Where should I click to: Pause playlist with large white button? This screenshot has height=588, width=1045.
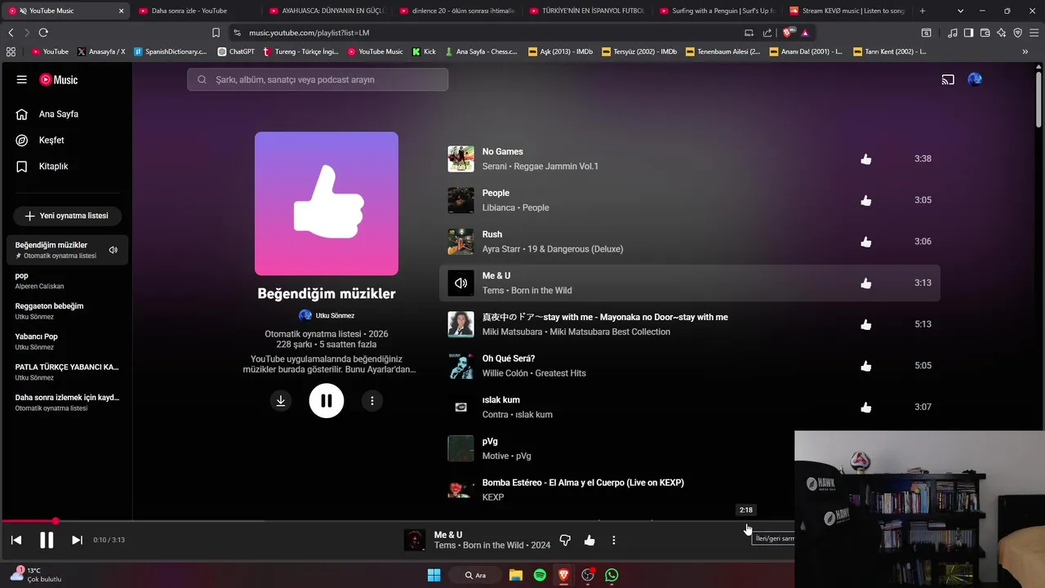pos(327,401)
